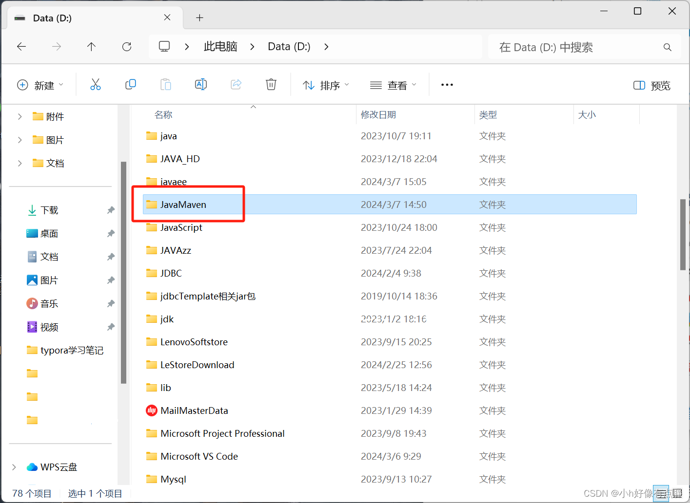Select the Microsoft VS Code folder
690x503 pixels.
coord(390,456)
